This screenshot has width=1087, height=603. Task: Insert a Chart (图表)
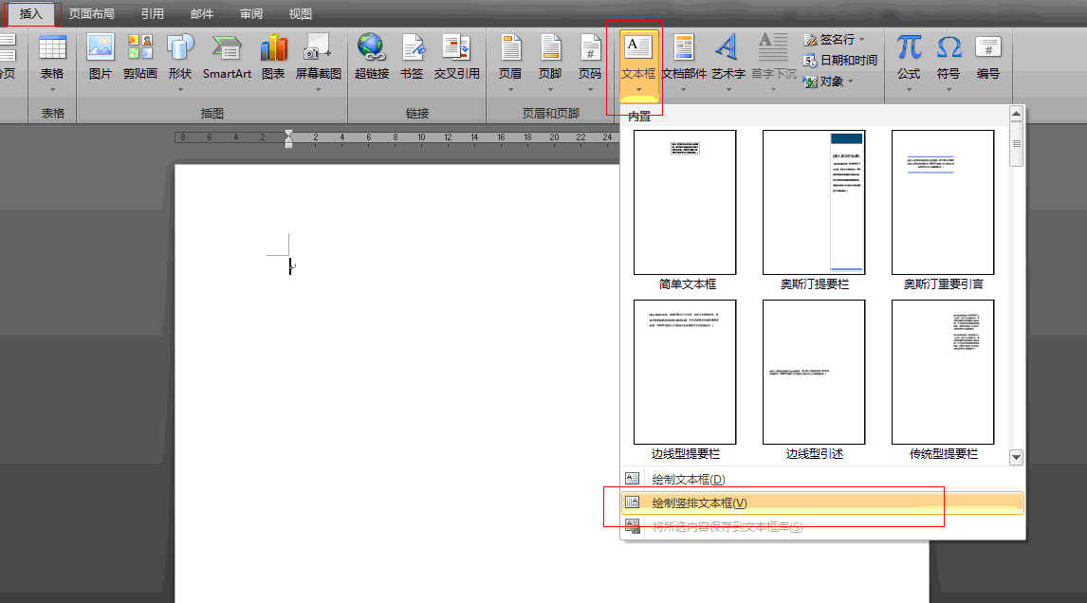273,56
